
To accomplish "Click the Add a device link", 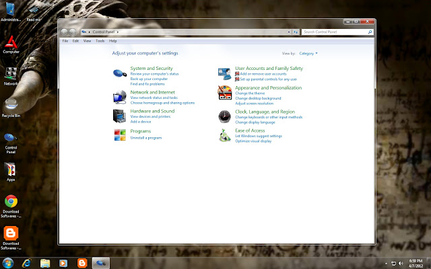I will click(141, 122).
